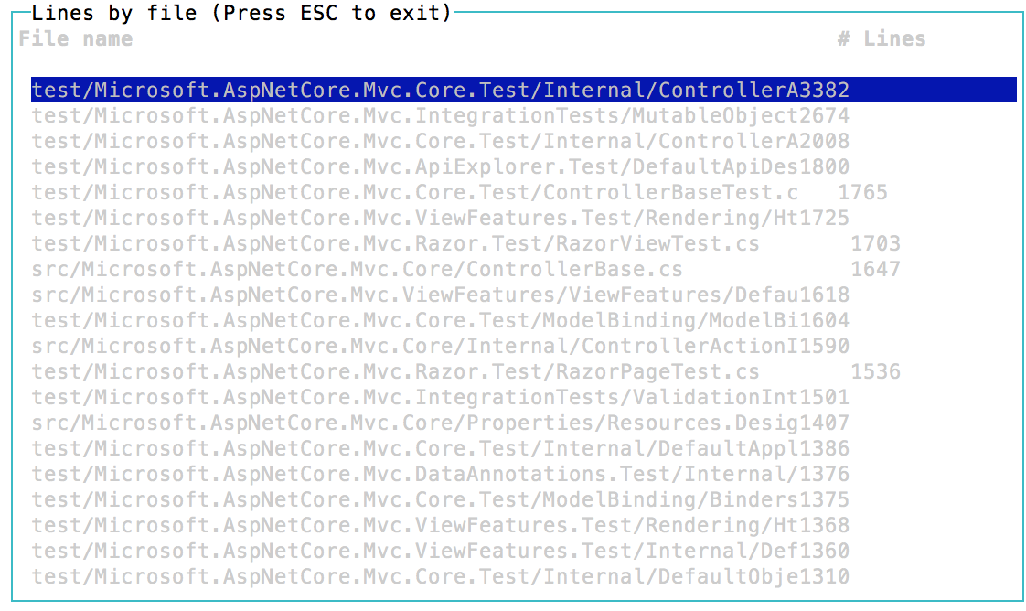This screenshot has height=611, width=1026.
Task: Select the ModelBinding/ModelBi 1604-line row
Action: (x=523, y=320)
